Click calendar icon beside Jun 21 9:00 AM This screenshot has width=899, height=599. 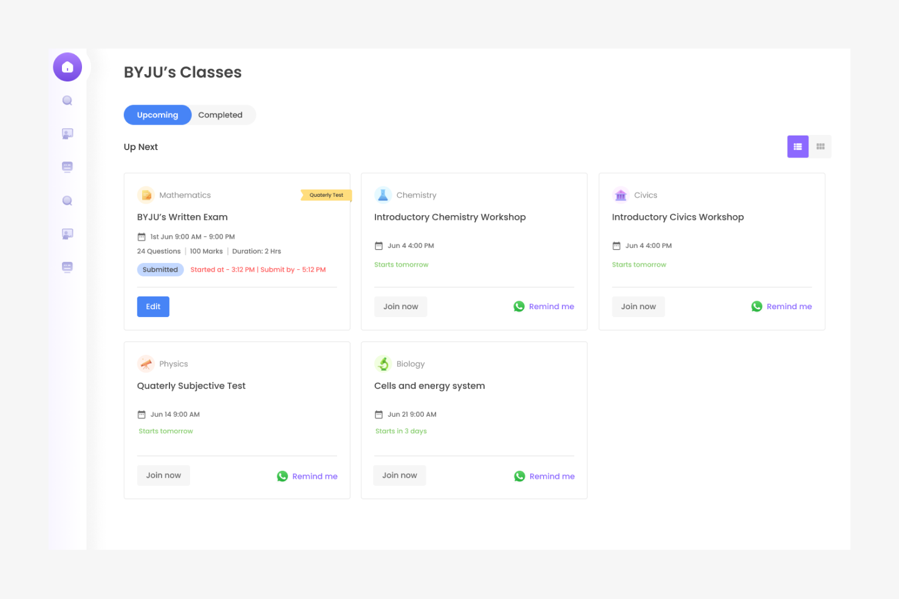378,414
